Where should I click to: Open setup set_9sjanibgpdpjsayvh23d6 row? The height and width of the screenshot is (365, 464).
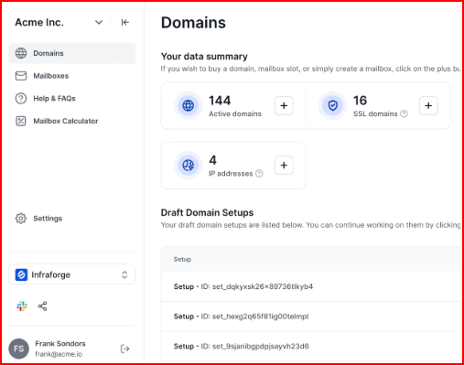coord(311,346)
